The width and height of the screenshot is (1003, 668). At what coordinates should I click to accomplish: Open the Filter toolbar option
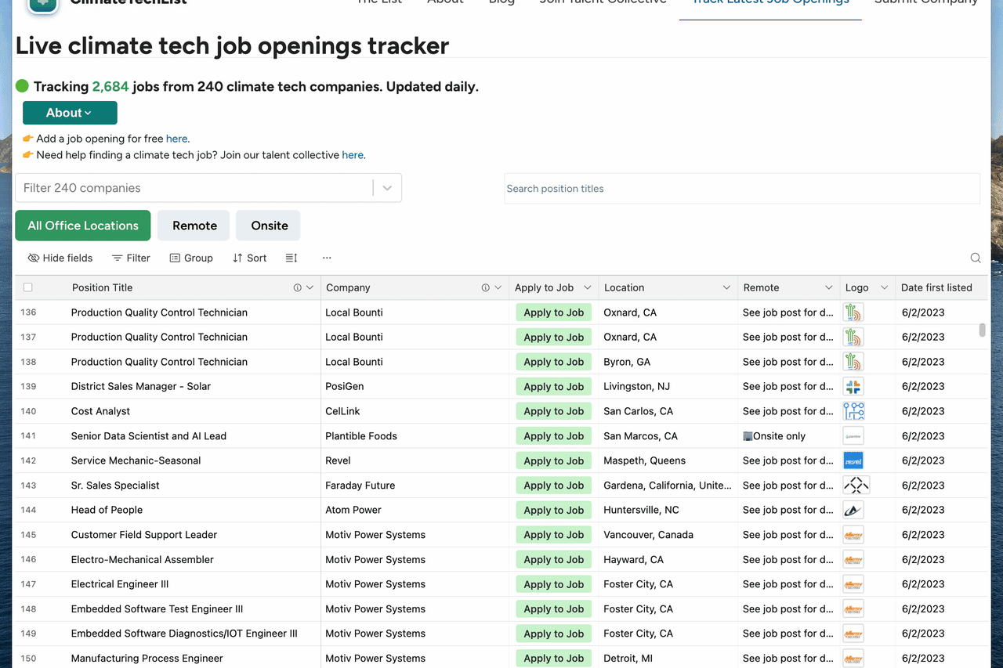point(131,258)
